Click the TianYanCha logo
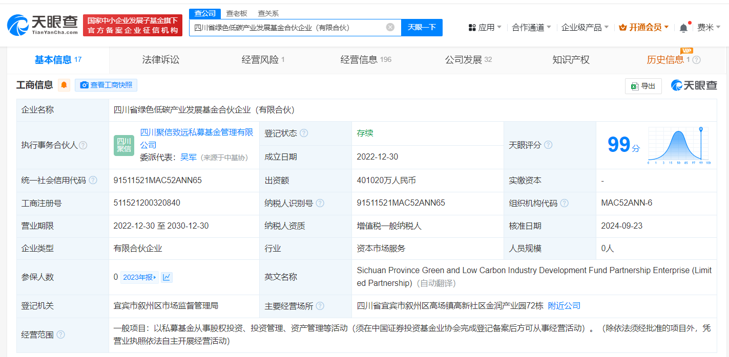Viewport: 729px width, 357px height. point(43,25)
